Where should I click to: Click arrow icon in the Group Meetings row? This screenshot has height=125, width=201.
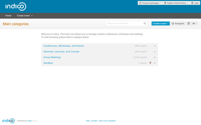click(154, 57)
